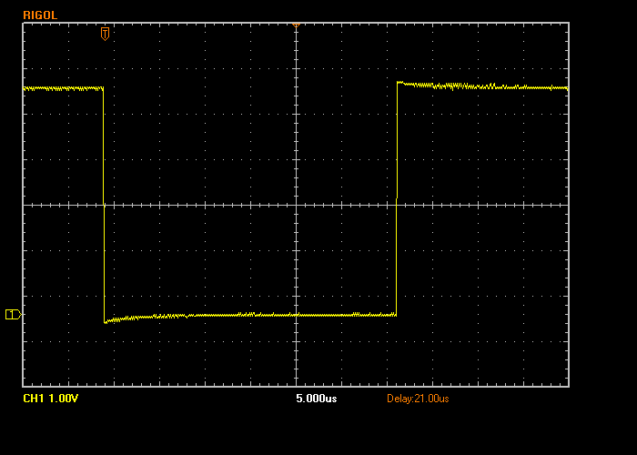Click the high-level trace midway after the rising edge
Screen dimensions: 637x455
(x=482, y=86)
